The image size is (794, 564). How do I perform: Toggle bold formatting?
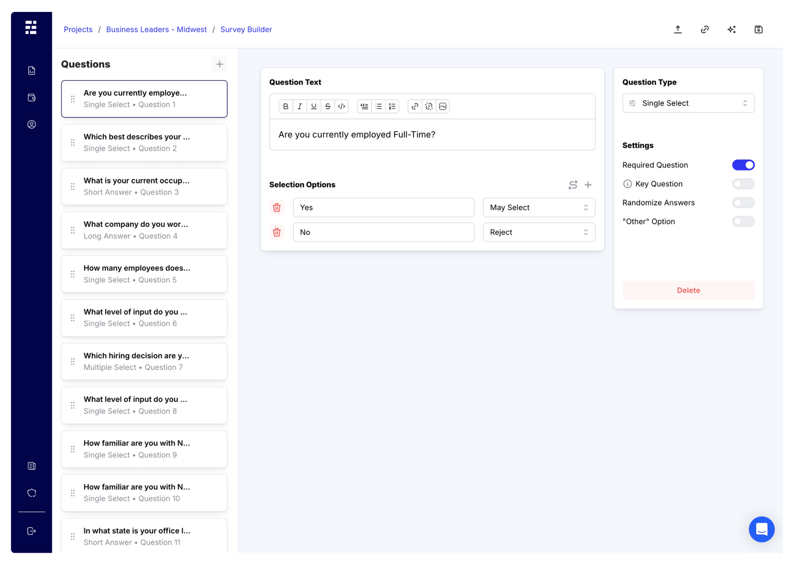(286, 106)
